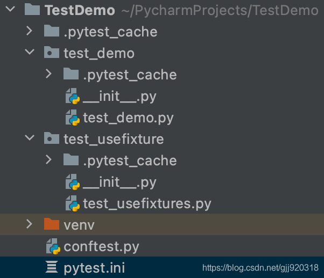
Task: Expand .pytest_cache inside test_usefixture
Action: [48, 160]
